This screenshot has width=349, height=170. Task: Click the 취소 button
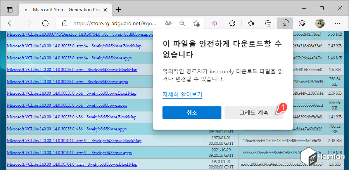[x=192, y=113]
